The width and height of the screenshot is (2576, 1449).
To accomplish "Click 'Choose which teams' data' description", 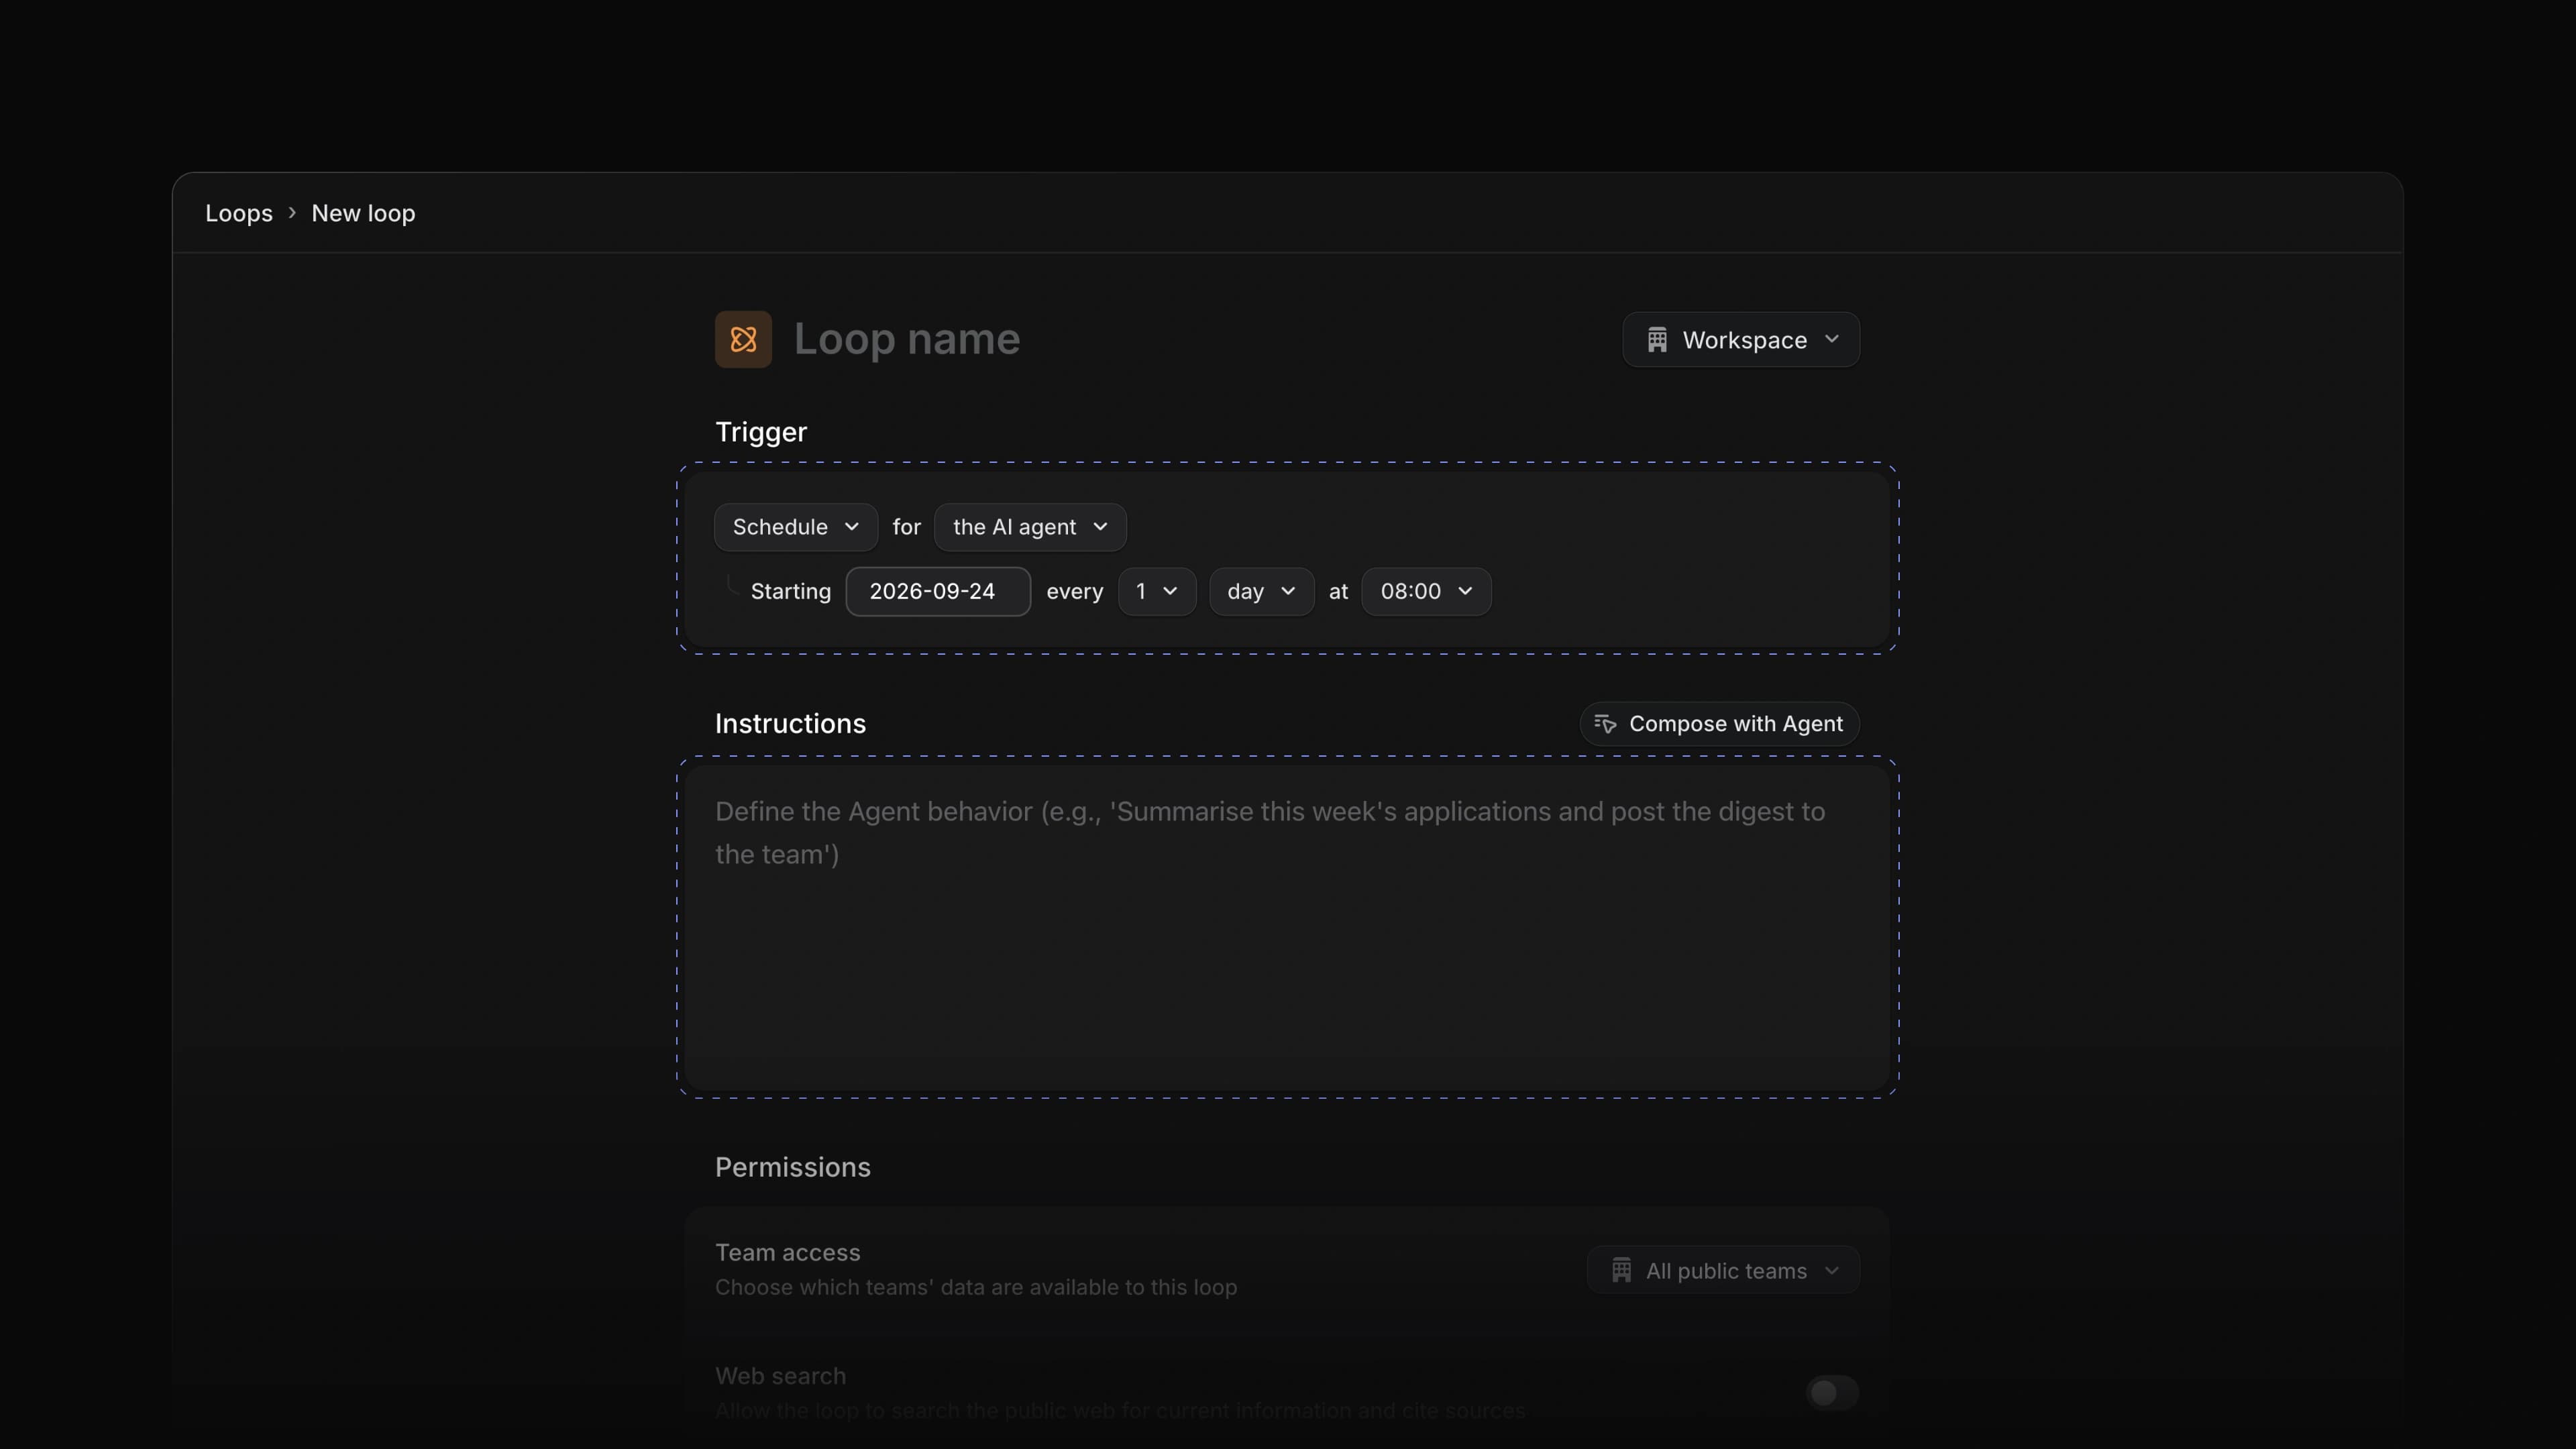I will coord(976,1287).
